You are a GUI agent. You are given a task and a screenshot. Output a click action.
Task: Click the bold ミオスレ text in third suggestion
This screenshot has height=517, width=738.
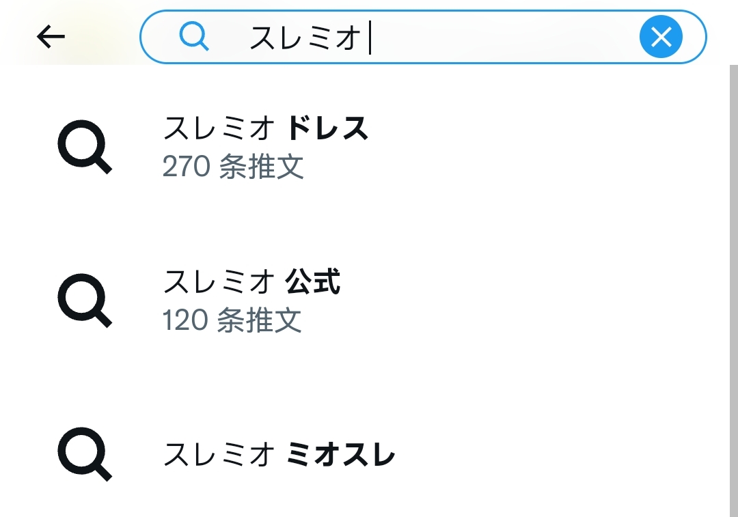click(x=341, y=454)
